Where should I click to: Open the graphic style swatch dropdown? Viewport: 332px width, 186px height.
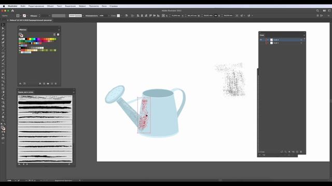(x=121, y=16)
